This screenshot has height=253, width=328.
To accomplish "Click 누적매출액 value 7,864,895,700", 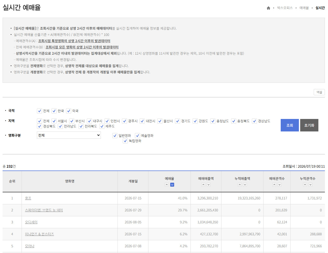I will 250,246.
